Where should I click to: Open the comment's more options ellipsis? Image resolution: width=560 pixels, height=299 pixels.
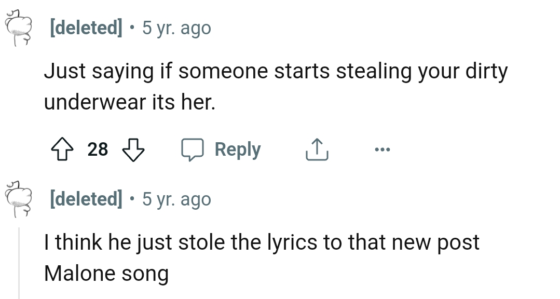(x=382, y=149)
